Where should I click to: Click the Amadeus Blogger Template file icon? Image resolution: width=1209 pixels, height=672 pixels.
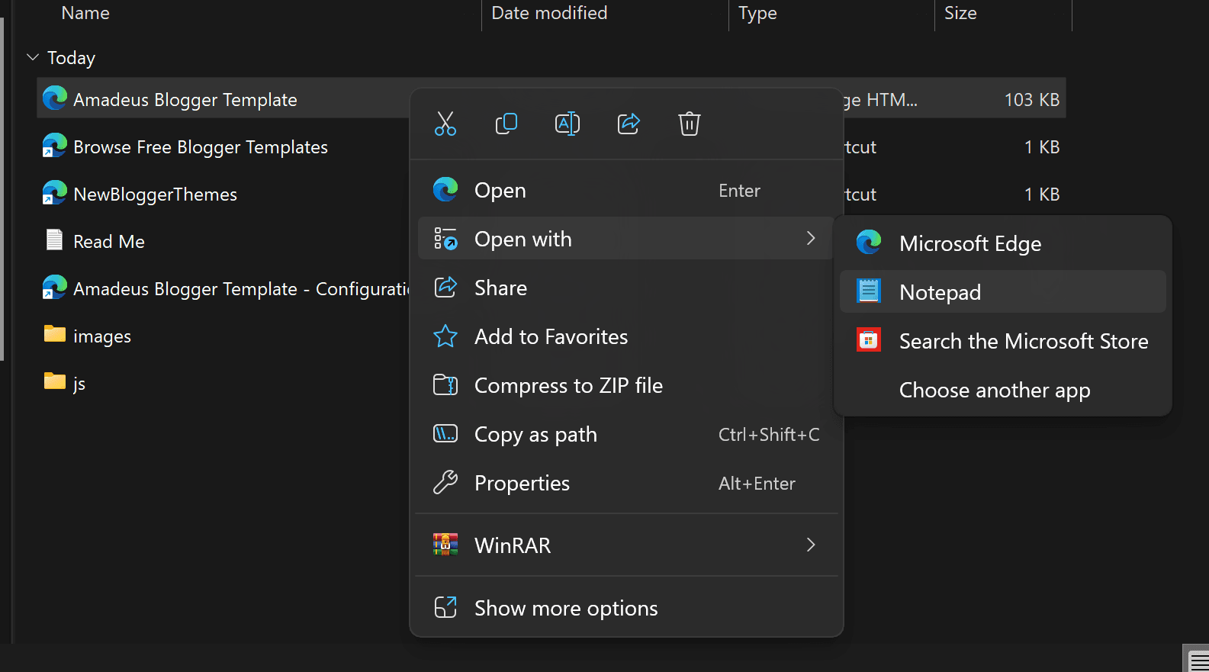pos(55,98)
